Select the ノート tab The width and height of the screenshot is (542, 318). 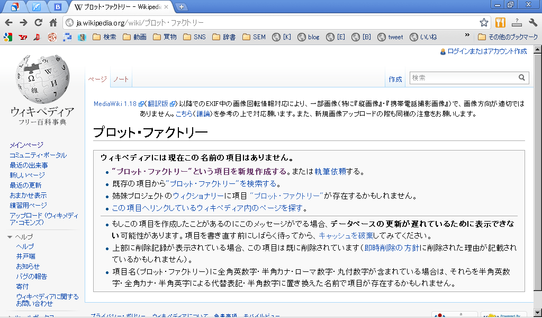click(121, 79)
